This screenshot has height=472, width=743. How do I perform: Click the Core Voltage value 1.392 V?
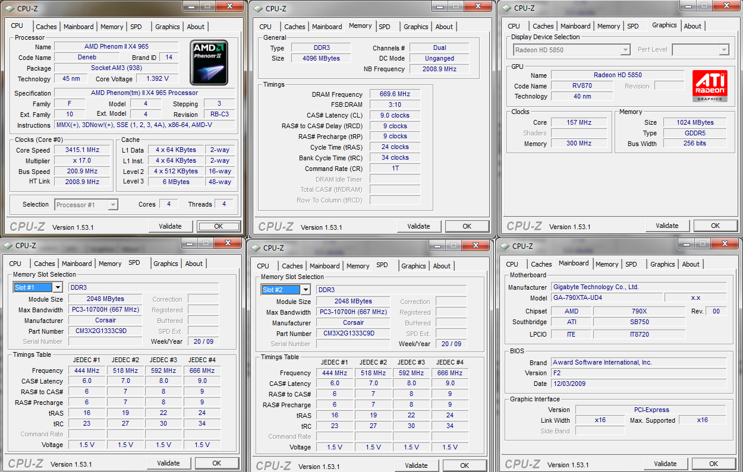(157, 79)
